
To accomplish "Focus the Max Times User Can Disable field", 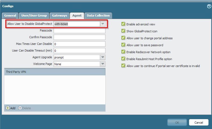I will coord(79,44).
